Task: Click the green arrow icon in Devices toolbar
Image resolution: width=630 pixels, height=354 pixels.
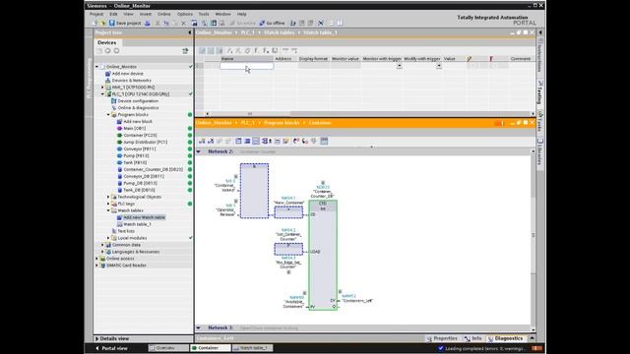Action: click(x=185, y=51)
